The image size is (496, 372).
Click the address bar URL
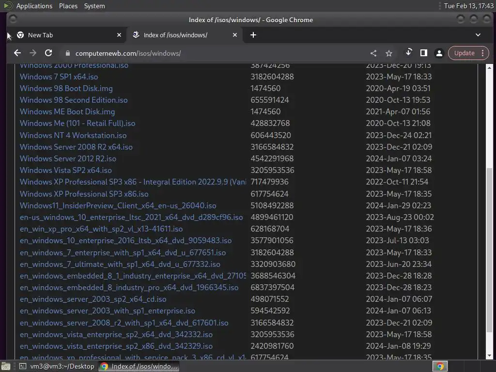pyautogui.click(x=128, y=53)
